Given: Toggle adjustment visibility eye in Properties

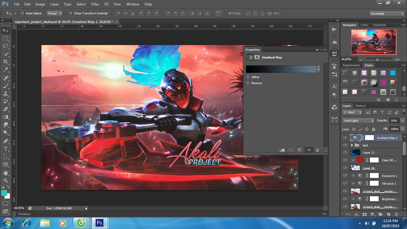Looking at the screenshot, I should (309, 150).
